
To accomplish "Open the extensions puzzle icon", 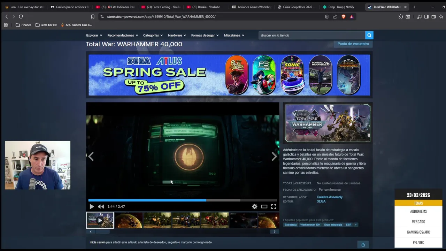I will pyautogui.click(x=401, y=16).
